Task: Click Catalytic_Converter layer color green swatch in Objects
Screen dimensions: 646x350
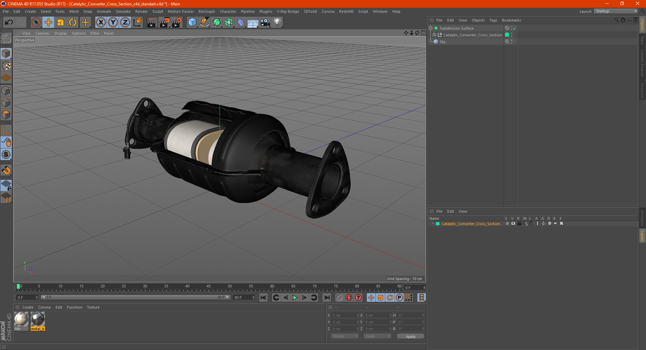Action: tap(507, 35)
